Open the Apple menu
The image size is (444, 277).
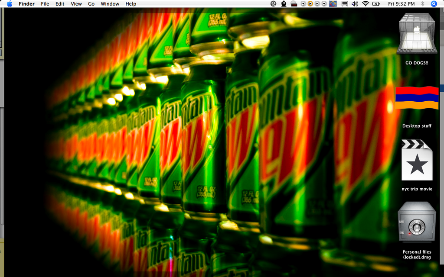10,3
